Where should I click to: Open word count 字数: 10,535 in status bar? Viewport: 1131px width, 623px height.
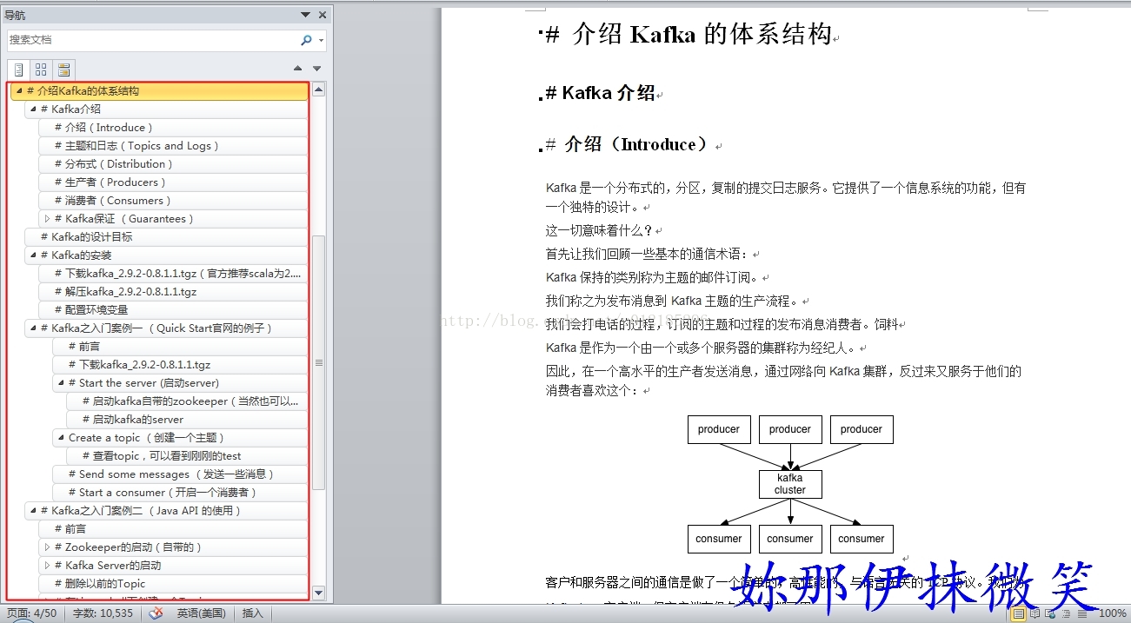click(103, 613)
